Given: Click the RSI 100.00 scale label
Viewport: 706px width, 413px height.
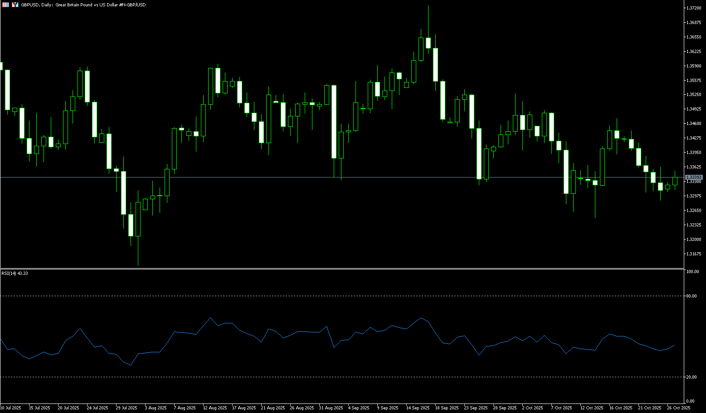Looking at the screenshot, I should click(x=692, y=272).
